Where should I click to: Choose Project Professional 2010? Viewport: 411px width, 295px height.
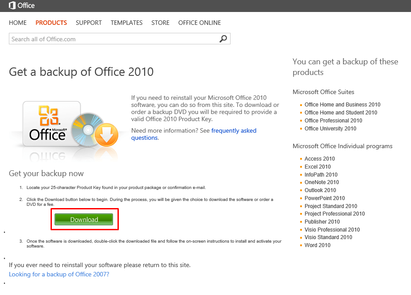coord(334,214)
